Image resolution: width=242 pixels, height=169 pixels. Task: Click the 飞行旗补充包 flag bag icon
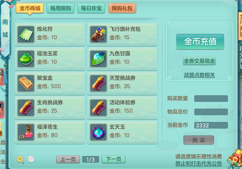click(98, 34)
